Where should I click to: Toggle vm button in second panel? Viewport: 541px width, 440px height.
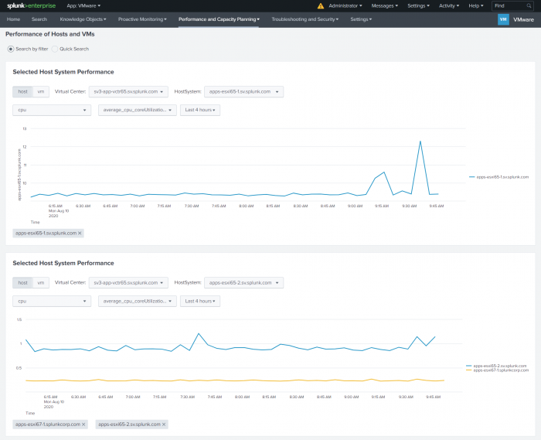[x=41, y=283]
